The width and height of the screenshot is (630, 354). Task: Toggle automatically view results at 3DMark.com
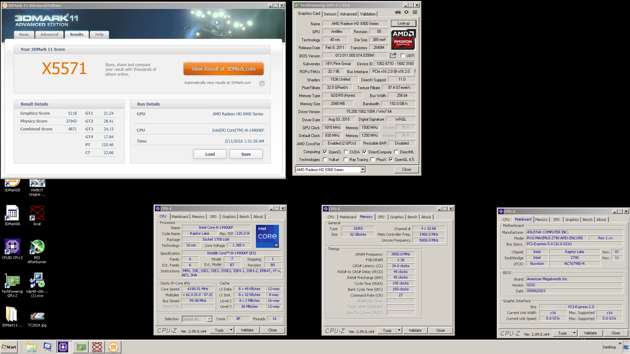262,83
